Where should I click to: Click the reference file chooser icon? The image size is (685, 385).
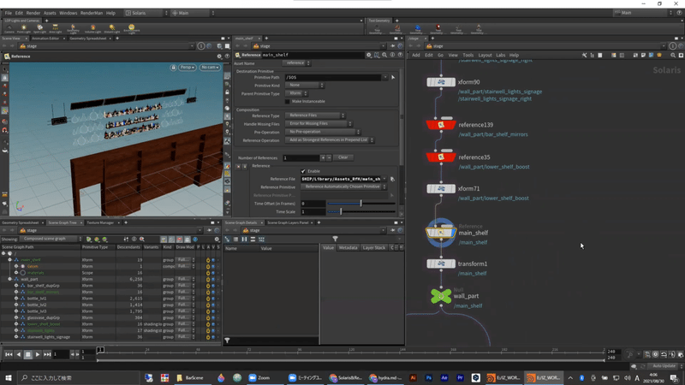click(392, 179)
